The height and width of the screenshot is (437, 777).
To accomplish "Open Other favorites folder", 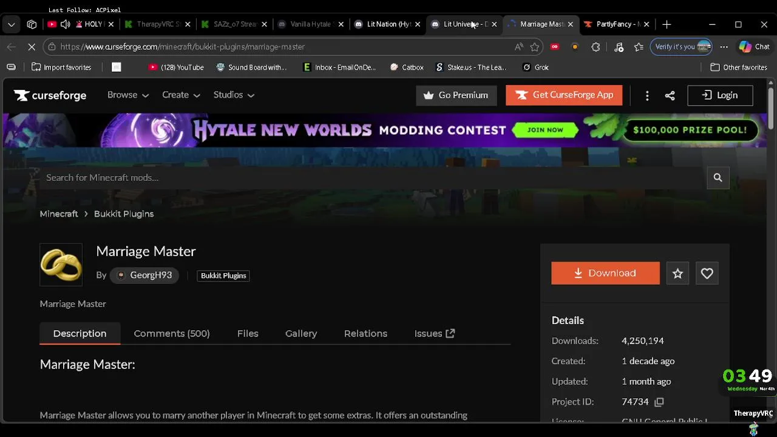I will [x=739, y=67].
